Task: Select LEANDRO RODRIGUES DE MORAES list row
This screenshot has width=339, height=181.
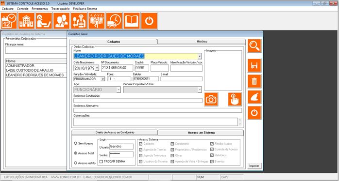Action: pos(36,75)
